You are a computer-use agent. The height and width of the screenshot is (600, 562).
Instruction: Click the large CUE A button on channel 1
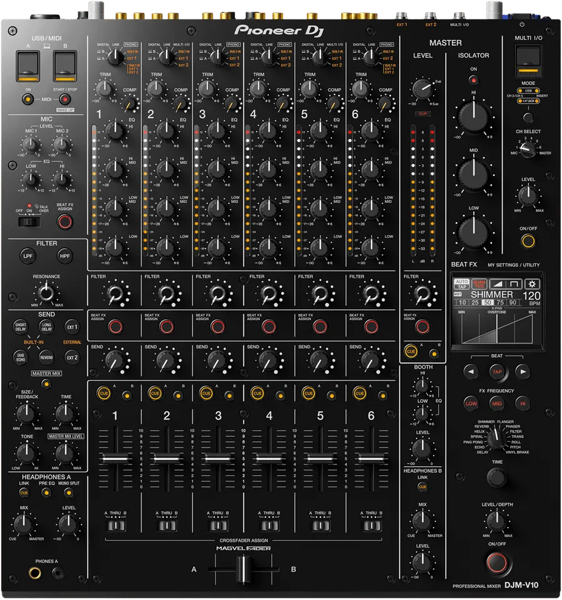click(x=104, y=393)
